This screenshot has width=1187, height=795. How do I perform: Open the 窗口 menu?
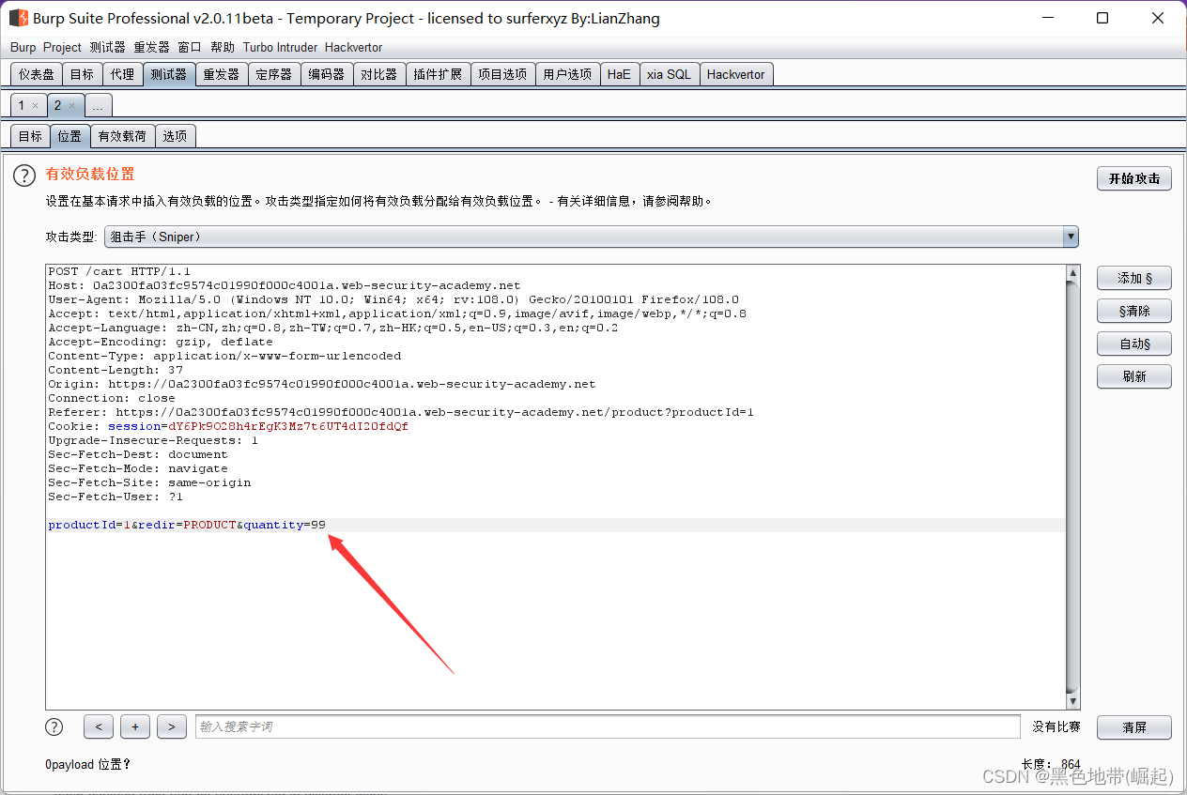[x=189, y=48]
